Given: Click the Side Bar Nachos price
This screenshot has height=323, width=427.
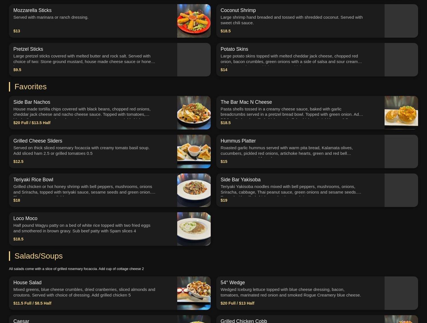Looking at the screenshot, I should [x=32, y=123].
